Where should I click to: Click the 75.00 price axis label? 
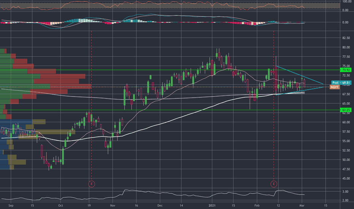point(346,66)
